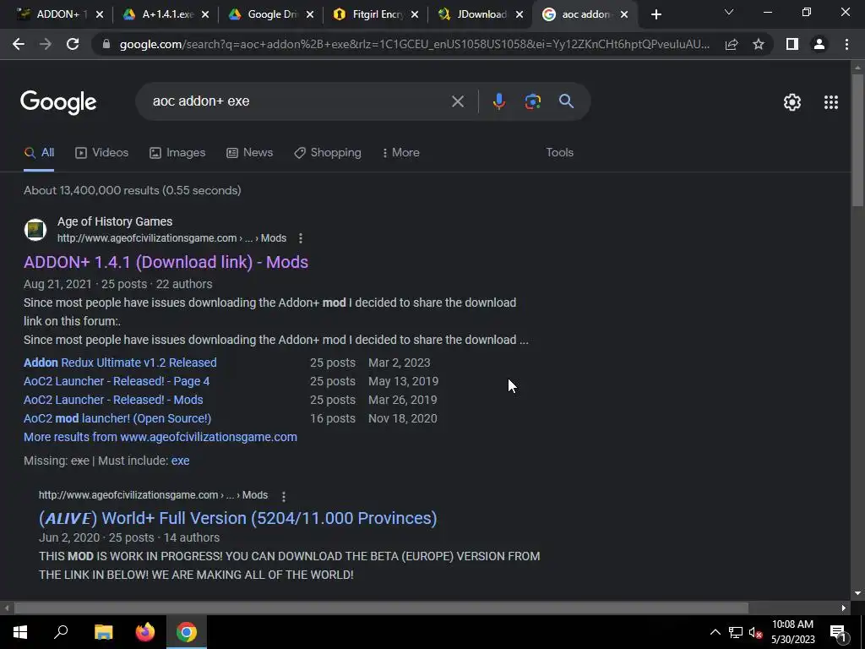Screen dimensions: 865x649
Task: Open the tab search chevron
Action: pos(729,12)
